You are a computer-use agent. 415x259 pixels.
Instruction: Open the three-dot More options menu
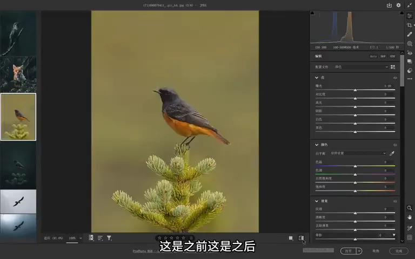coord(410,79)
